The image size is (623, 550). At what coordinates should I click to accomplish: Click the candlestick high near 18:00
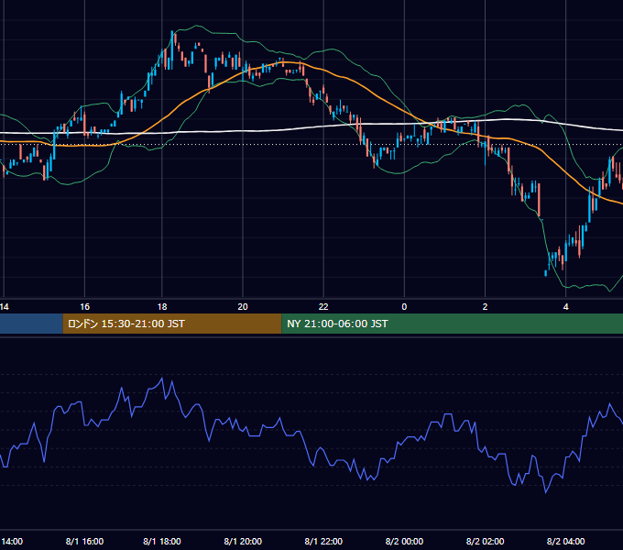[172, 49]
